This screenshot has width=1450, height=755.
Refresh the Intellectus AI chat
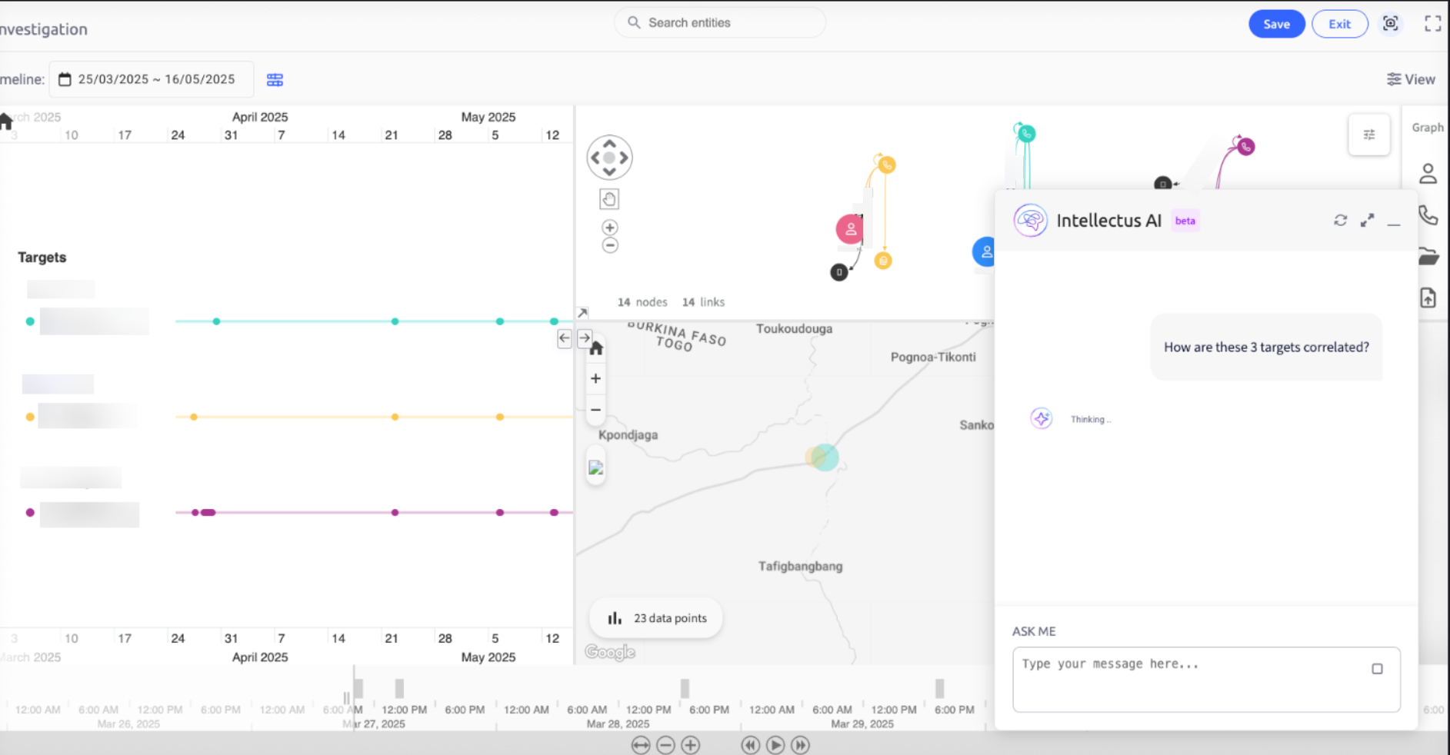1340,221
